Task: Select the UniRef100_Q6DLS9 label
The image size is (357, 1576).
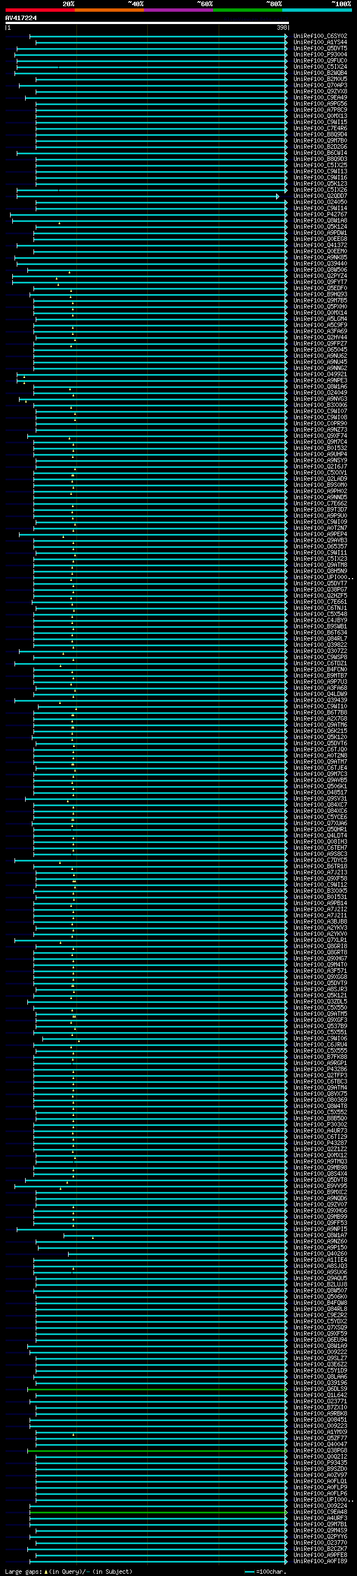Action: [x=320, y=1389]
